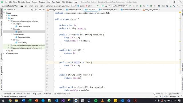This screenshot has width=183, height=103.
Task: Open SDK Manager download icon
Action: (174, 6)
